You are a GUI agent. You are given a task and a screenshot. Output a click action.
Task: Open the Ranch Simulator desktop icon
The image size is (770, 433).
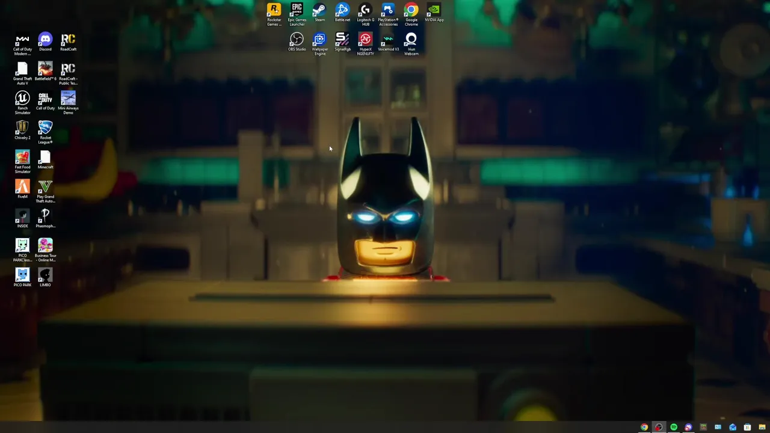coord(22,103)
